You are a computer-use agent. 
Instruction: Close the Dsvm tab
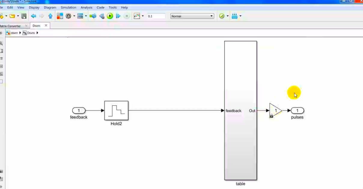[46, 26]
